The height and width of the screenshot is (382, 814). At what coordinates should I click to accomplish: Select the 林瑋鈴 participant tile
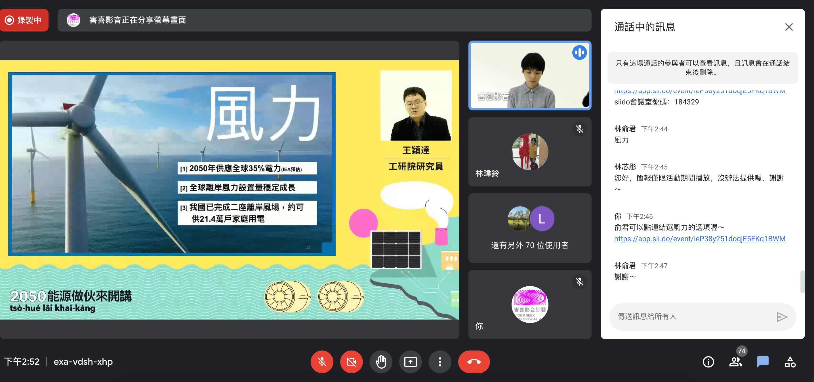click(530, 152)
